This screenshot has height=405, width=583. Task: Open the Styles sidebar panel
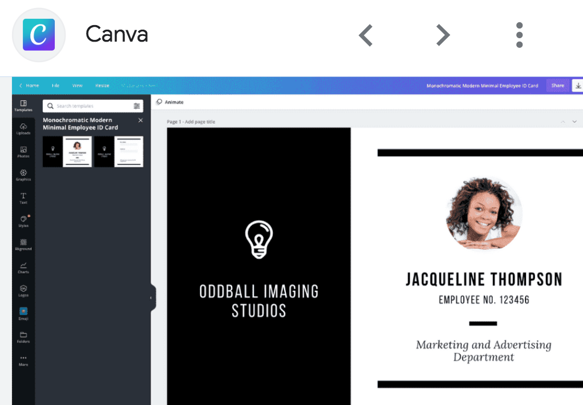coord(23,221)
